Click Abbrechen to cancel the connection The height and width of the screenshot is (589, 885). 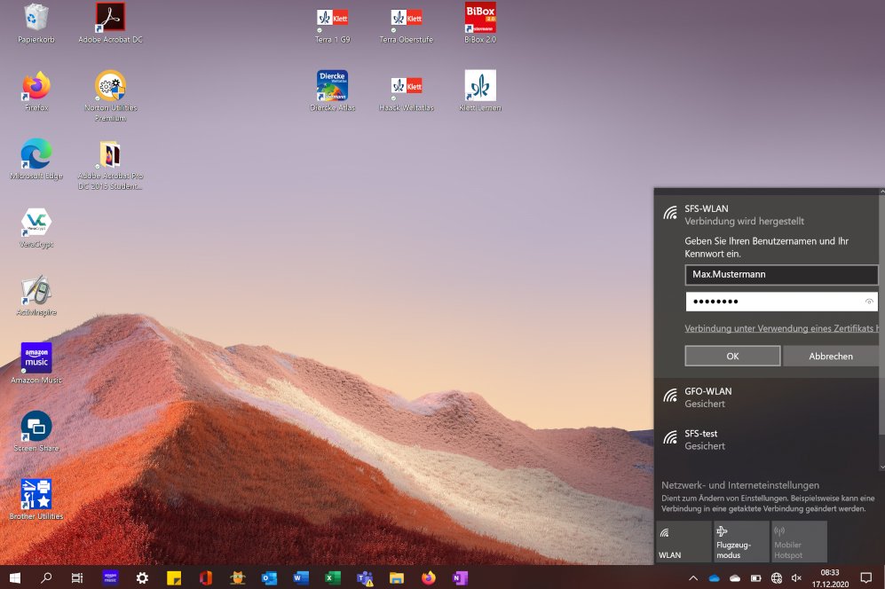tap(831, 356)
